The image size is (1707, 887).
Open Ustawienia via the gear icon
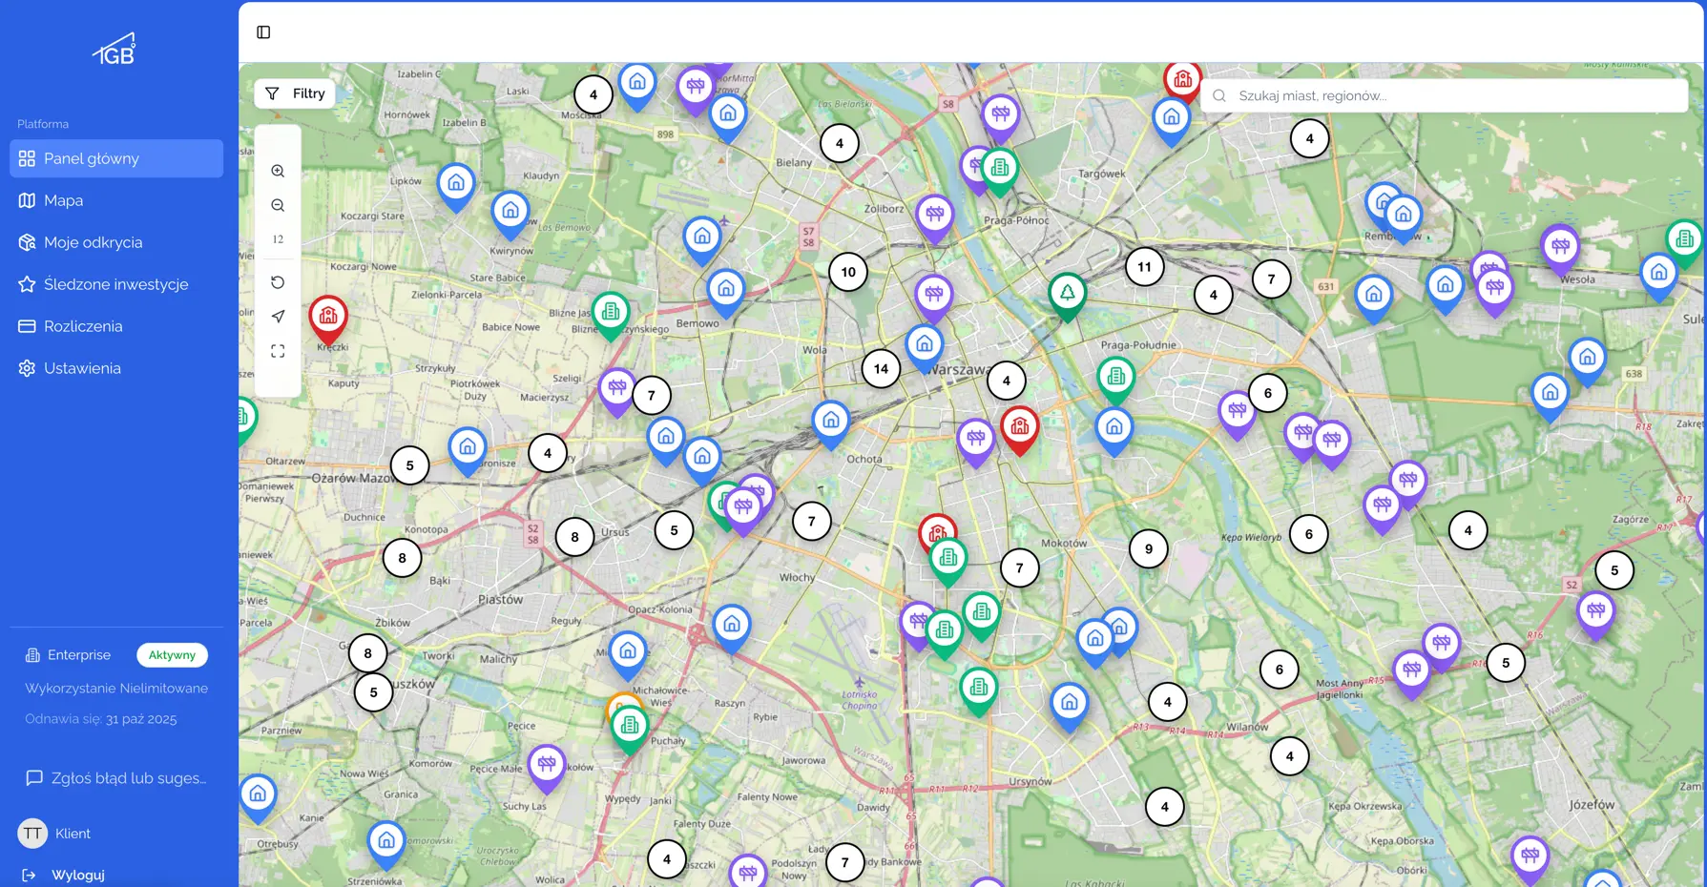[x=29, y=368]
